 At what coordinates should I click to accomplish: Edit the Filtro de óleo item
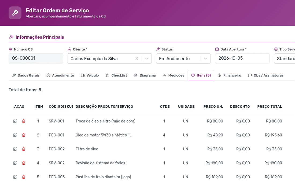15,149
